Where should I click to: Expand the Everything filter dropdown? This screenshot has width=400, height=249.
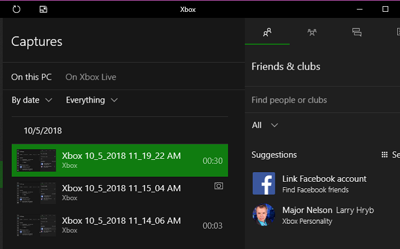tap(92, 100)
